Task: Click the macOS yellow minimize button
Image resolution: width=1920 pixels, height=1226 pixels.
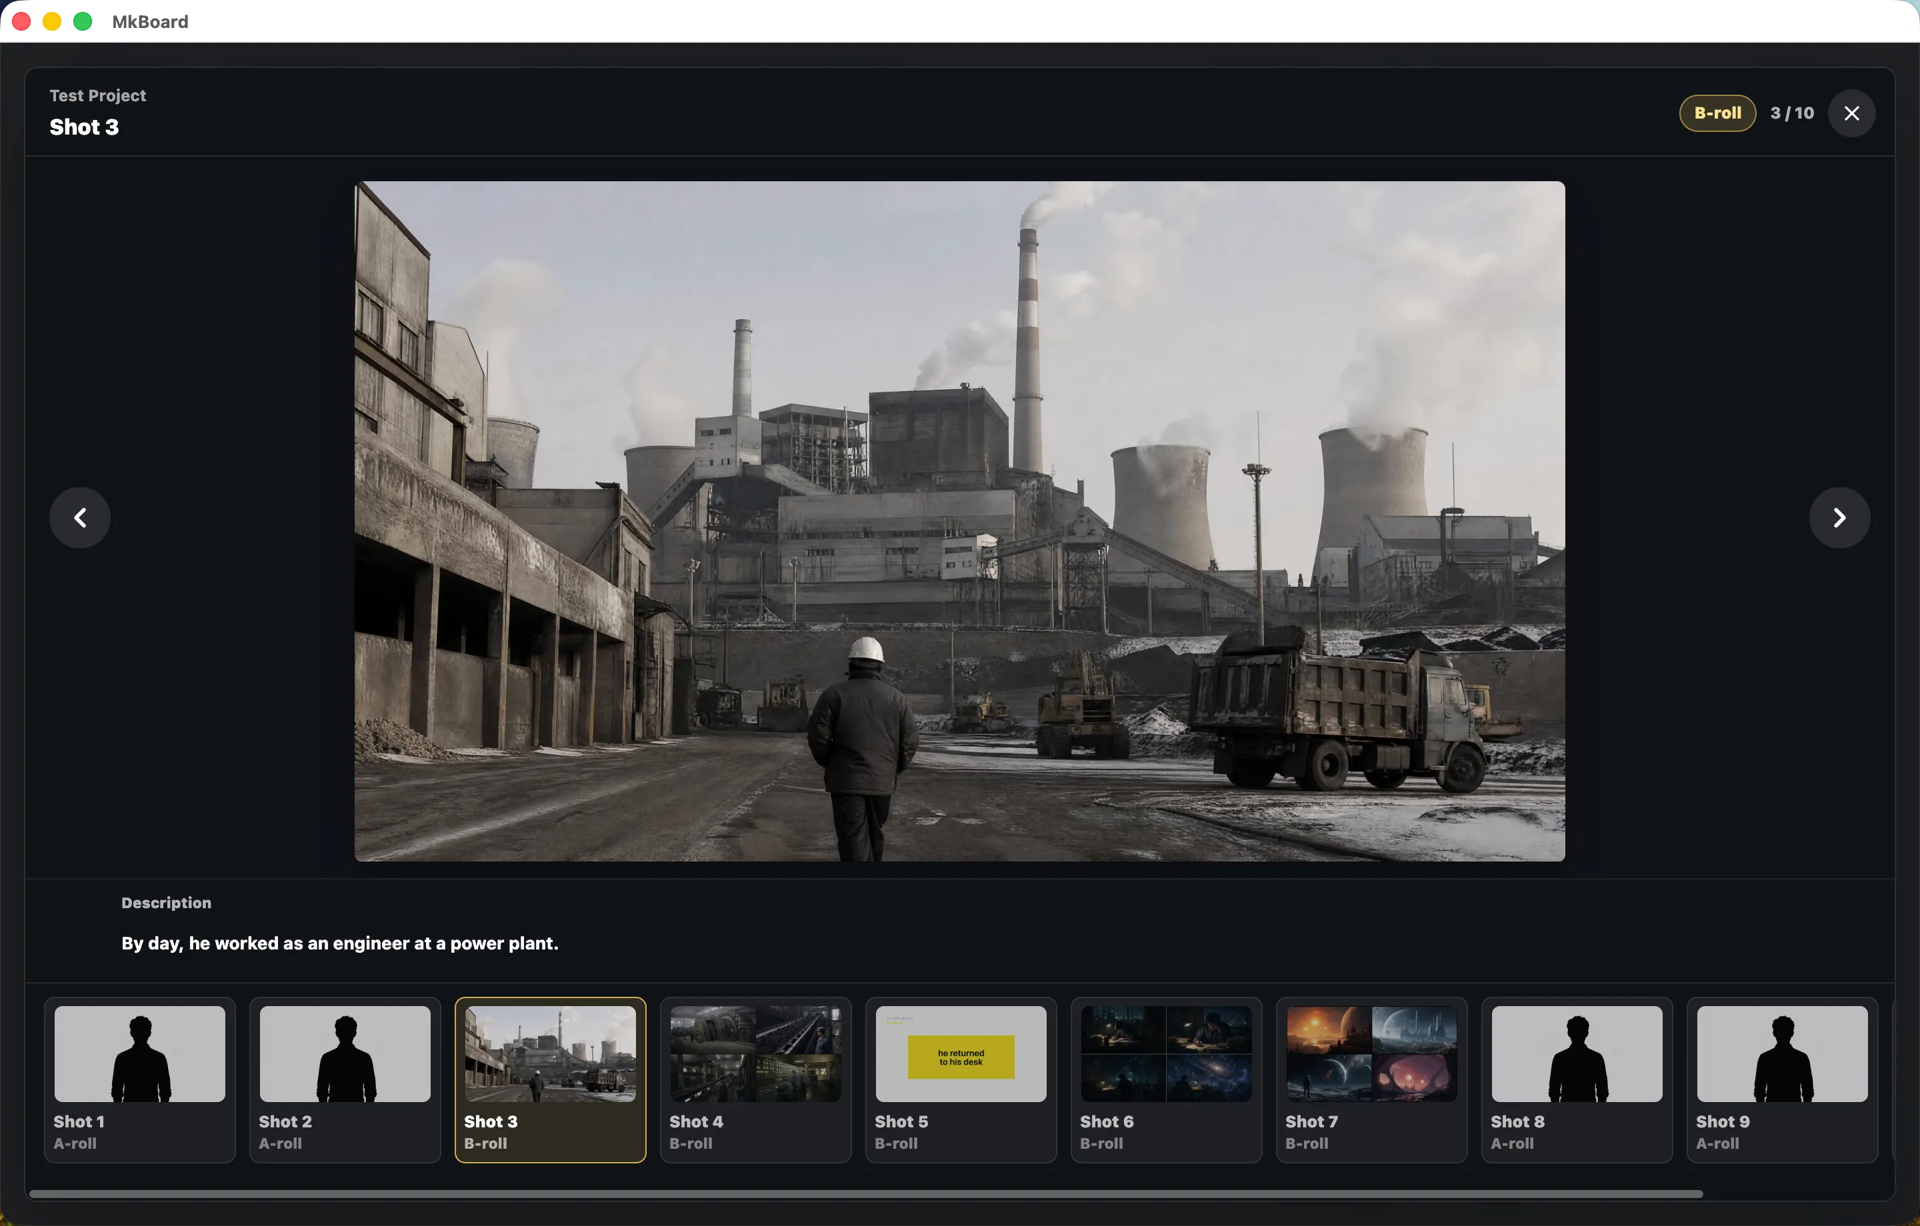Action: (x=52, y=21)
